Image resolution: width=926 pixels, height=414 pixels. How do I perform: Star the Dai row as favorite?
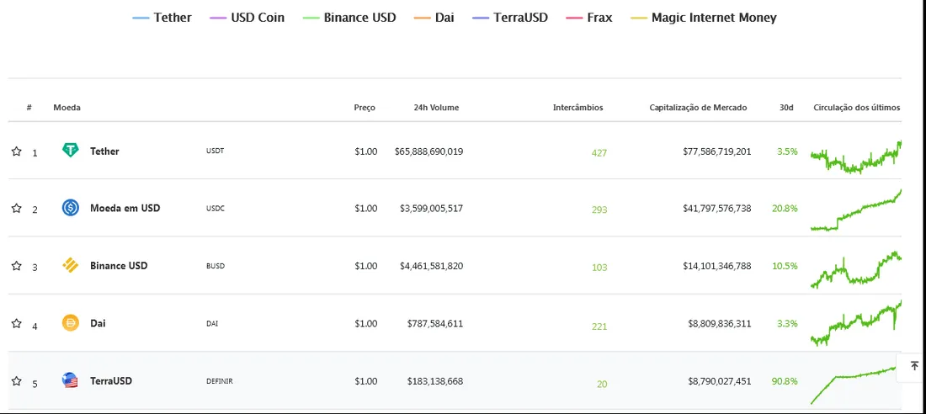click(17, 323)
